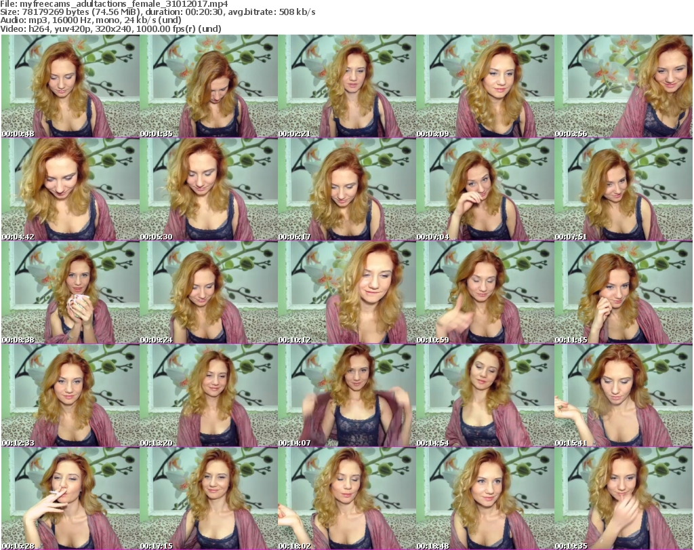Click the frame at 00:14:54
The width and height of the screenshot is (694, 550).
tap(485, 395)
